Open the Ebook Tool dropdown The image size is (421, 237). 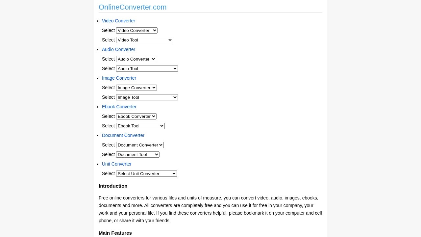(x=140, y=126)
